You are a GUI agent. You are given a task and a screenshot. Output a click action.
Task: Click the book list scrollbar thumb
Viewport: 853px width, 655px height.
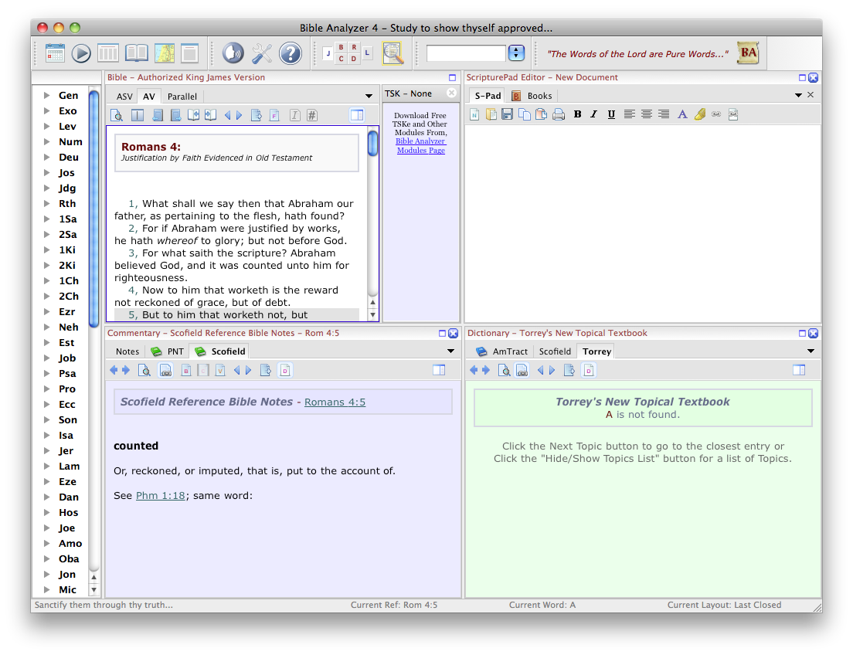coord(93,209)
